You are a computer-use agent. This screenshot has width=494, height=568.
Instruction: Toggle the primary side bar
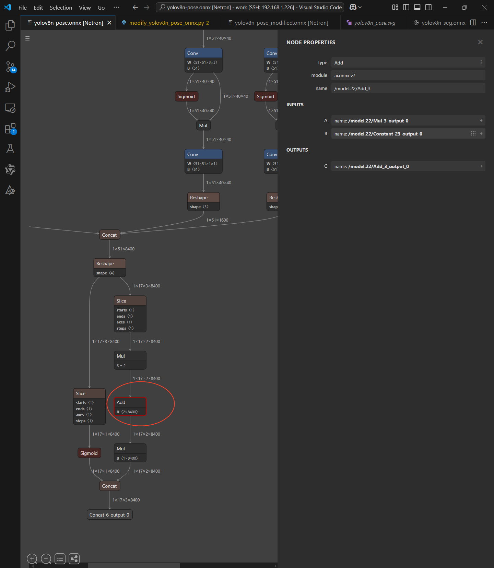[x=406, y=7]
